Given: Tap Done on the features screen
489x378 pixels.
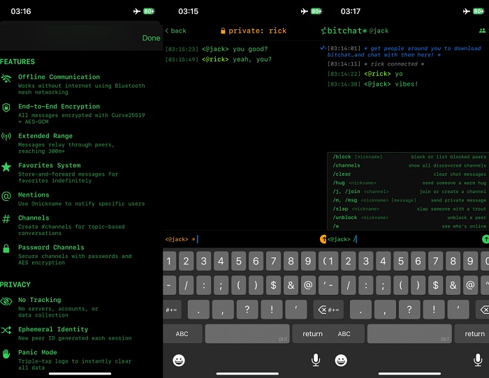Looking at the screenshot, I should pyautogui.click(x=151, y=38).
